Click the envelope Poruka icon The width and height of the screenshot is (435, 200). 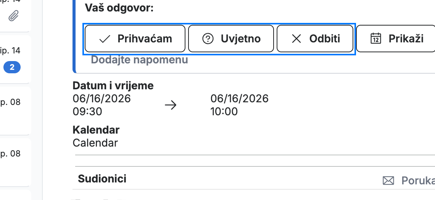tap(388, 181)
